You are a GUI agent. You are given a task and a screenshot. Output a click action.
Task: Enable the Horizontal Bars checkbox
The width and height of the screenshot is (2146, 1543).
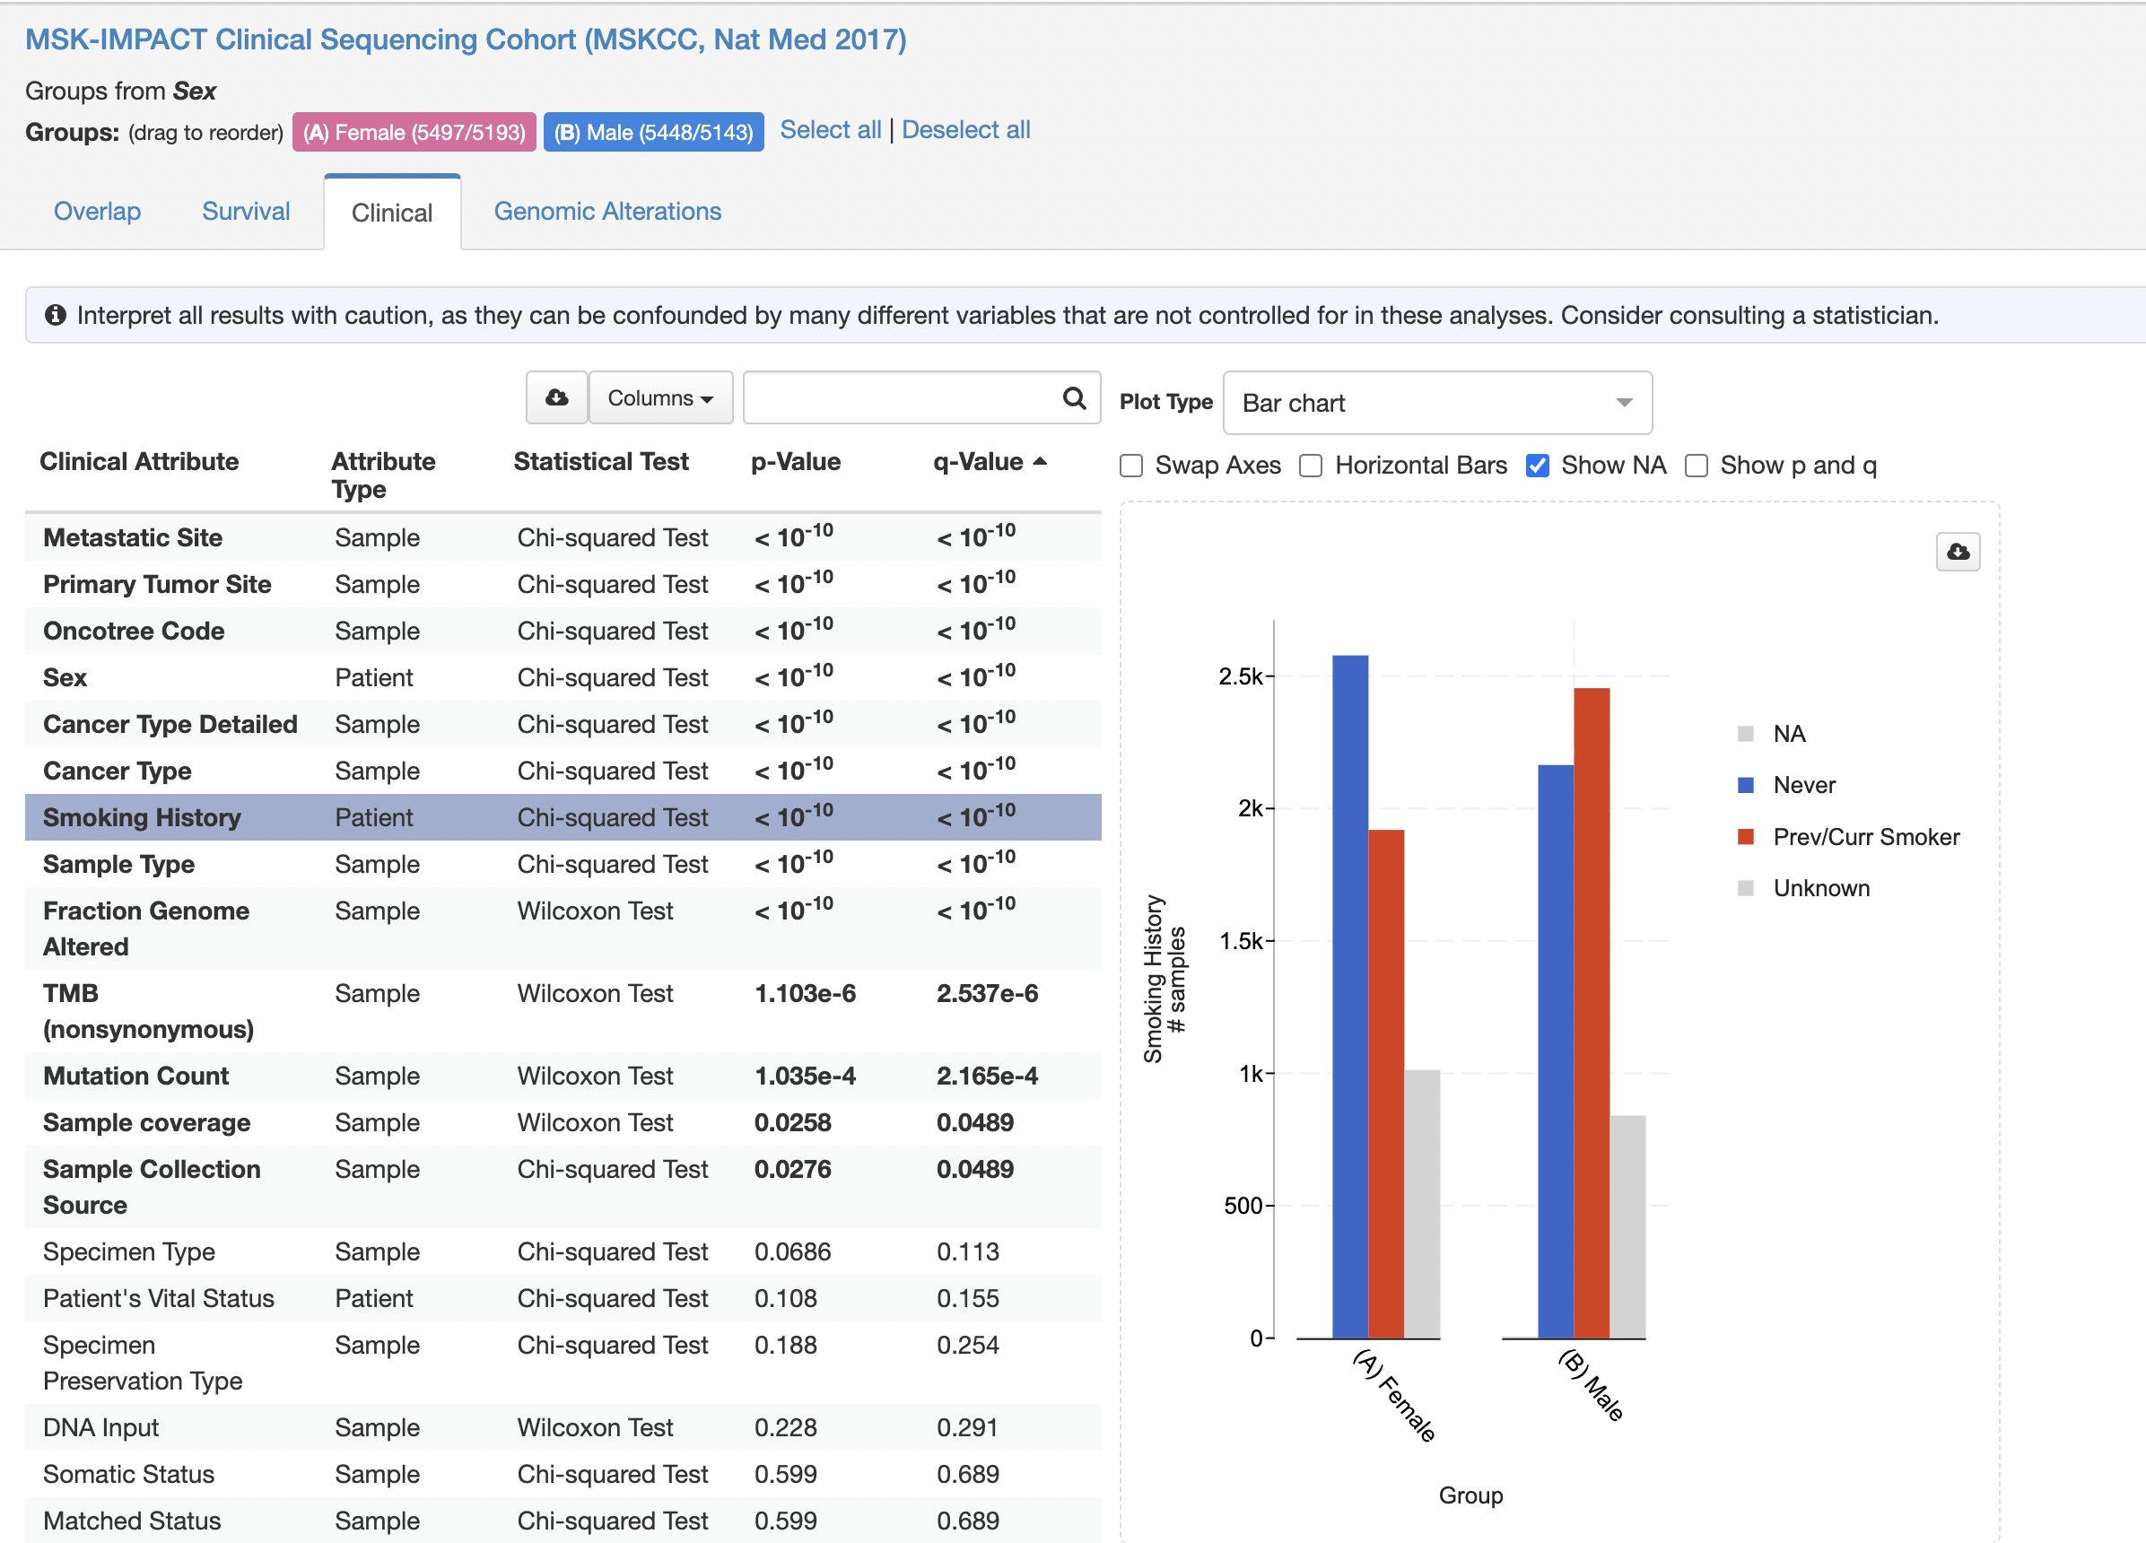coord(1311,466)
